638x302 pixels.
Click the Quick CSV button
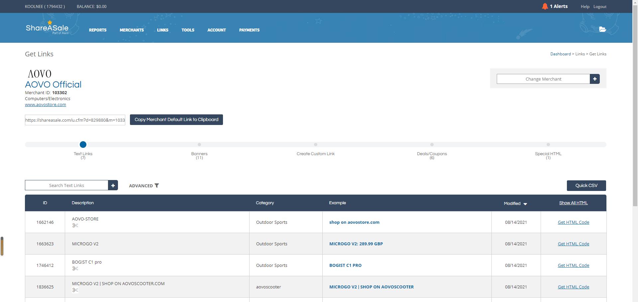click(586, 186)
